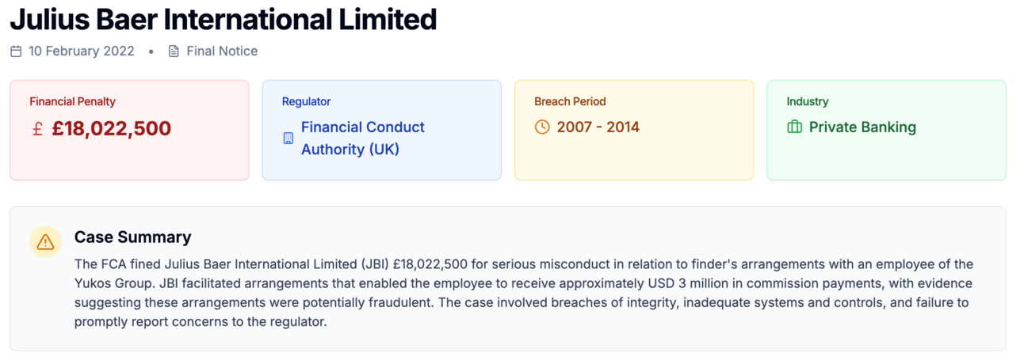
Task: Click the building icon in the Regulator card
Action: click(288, 138)
